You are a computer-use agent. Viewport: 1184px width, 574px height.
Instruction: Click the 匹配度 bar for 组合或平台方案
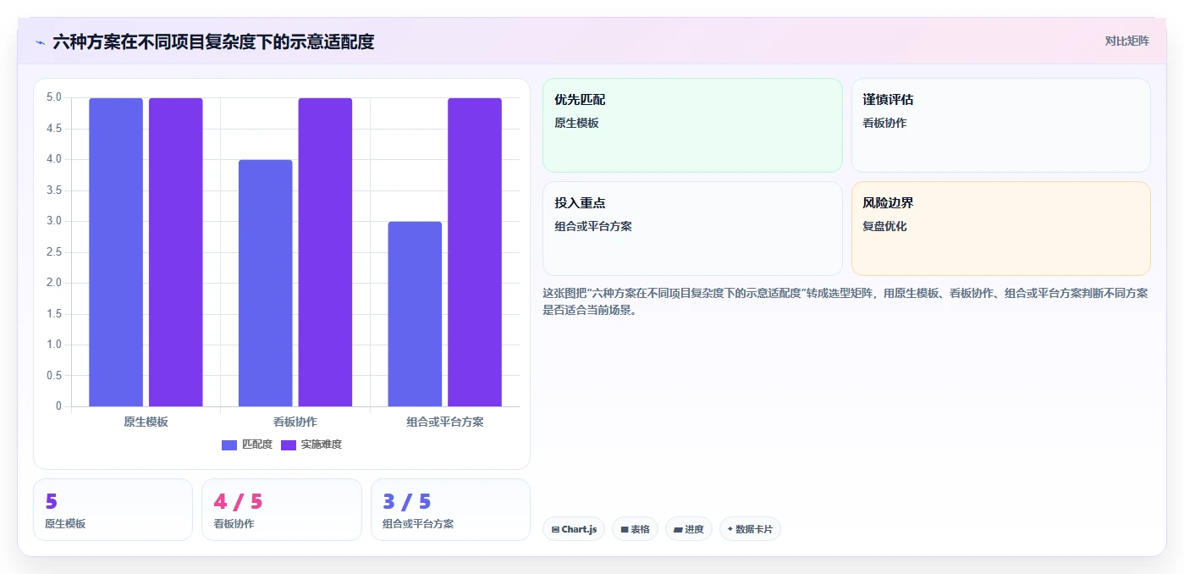pyautogui.click(x=415, y=314)
